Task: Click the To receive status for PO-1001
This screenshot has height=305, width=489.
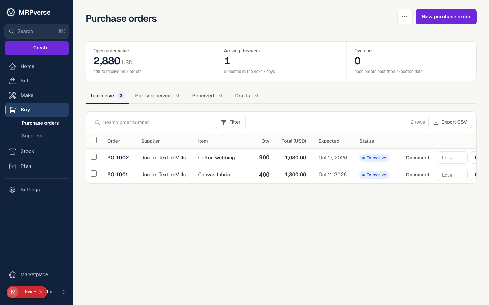Action: pyautogui.click(x=374, y=175)
